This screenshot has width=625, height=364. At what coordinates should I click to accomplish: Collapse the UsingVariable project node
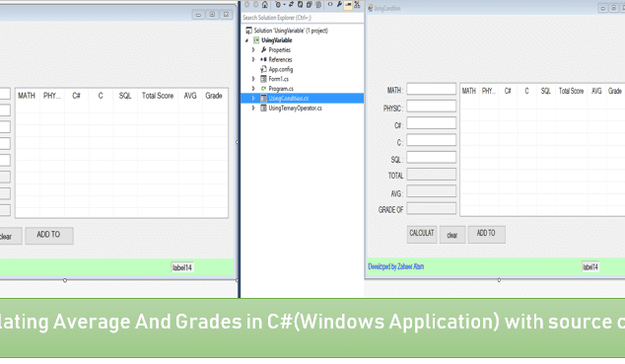point(246,40)
